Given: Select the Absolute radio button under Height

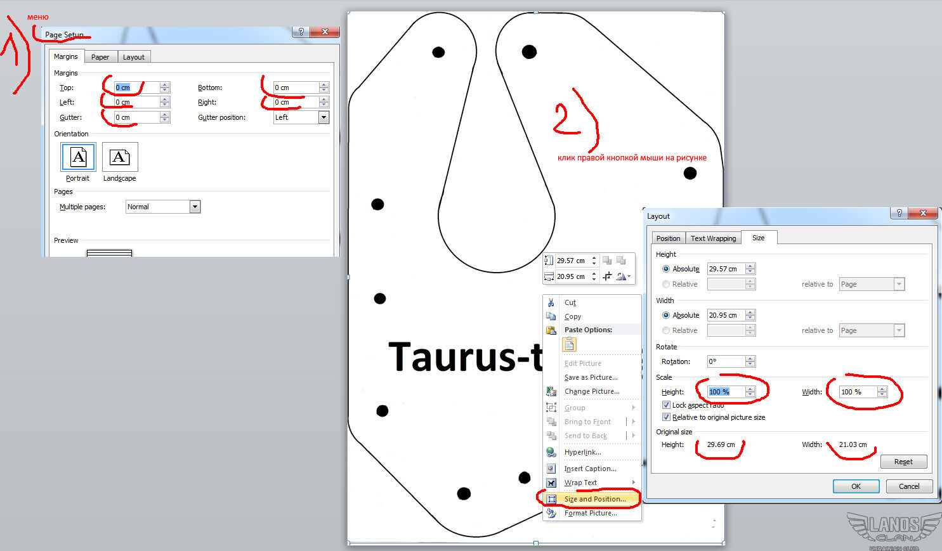Looking at the screenshot, I should click(x=666, y=269).
